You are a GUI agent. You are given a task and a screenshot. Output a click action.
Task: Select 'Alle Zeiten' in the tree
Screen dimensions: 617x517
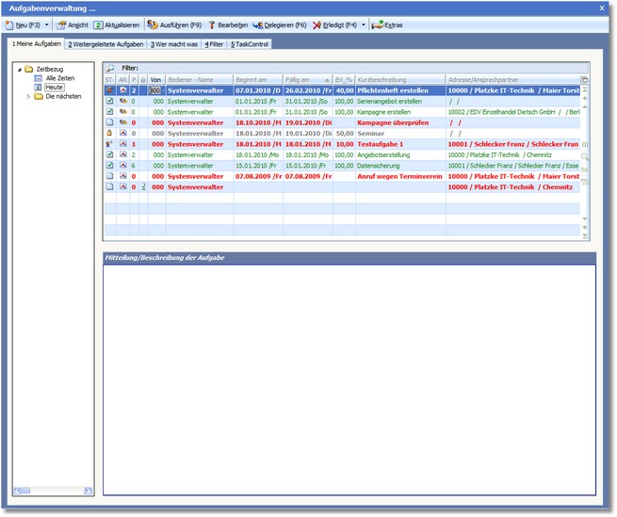pyautogui.click(x=58, y=77)
